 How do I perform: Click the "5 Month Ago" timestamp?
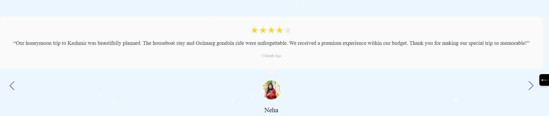click(271, 56)
